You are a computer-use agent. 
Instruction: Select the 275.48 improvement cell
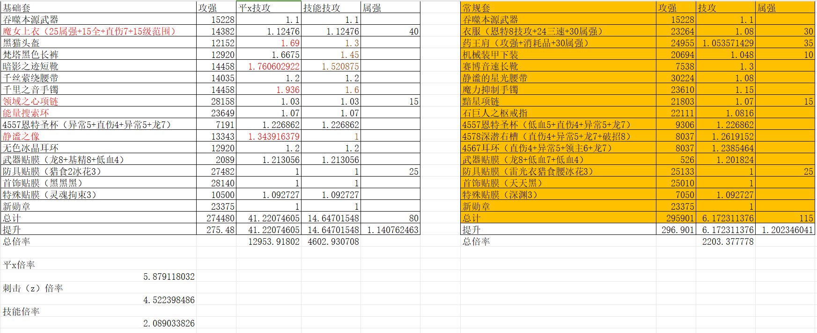(x=216, y=230)
